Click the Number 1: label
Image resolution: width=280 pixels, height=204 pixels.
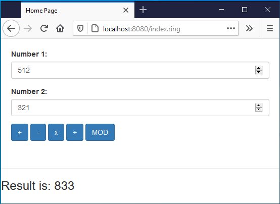point(29,54)
